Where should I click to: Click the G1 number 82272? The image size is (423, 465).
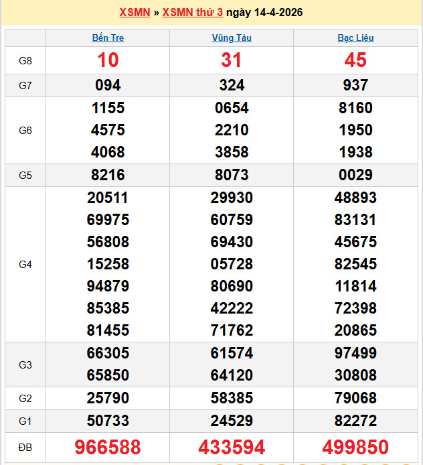click(x=355, y=421)
